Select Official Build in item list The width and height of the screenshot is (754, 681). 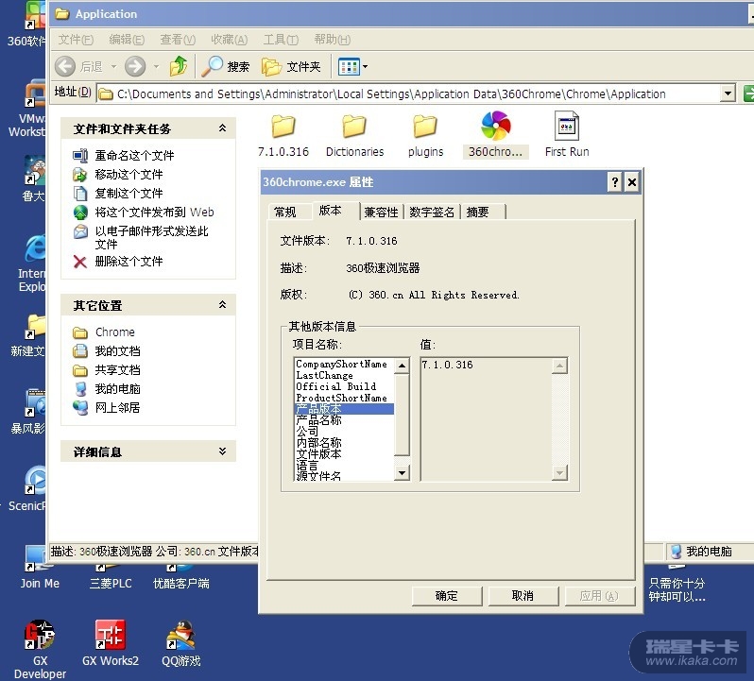[336, 386]
